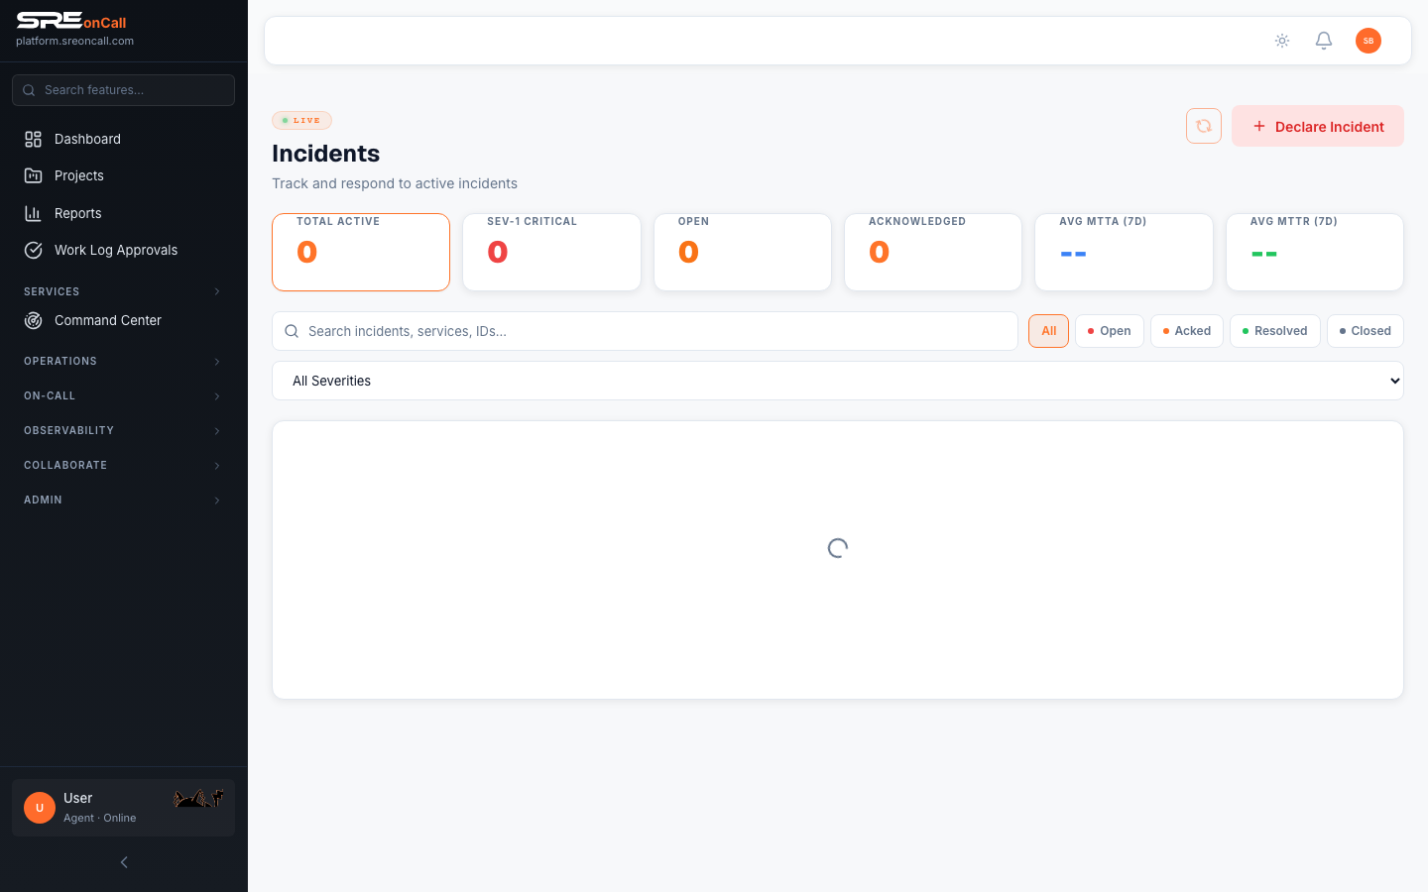
Task: Open the Reports chart icon
Action: click(34, 214)
